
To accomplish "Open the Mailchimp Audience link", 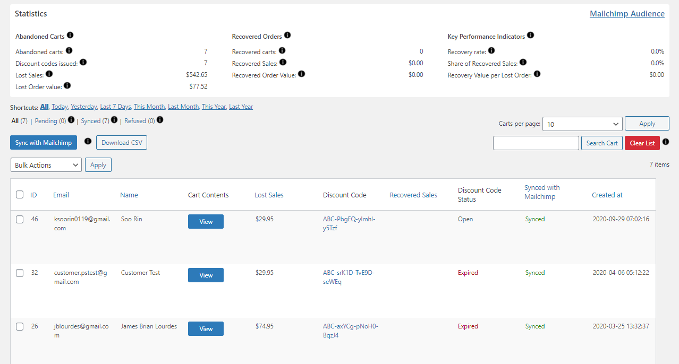I will click(x=627, y=14).
